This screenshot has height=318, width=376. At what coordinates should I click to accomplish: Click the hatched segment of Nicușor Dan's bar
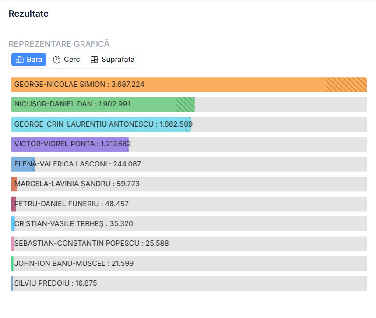click(185, 104)
